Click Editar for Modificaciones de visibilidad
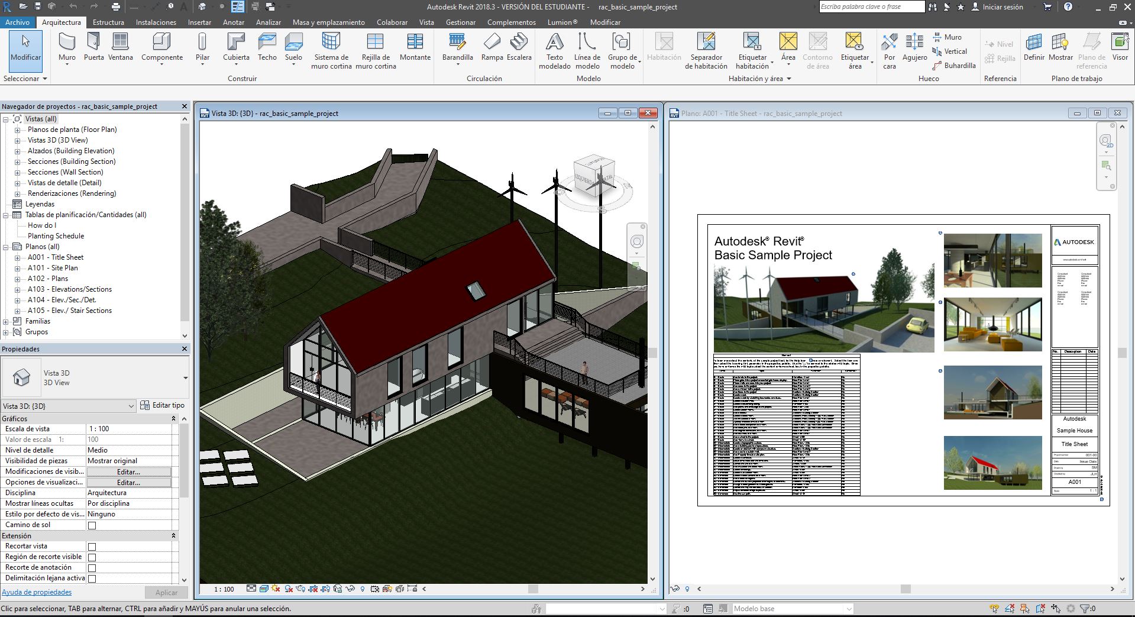The width and height of the screenshot is (1135, 617). click(129, 472)
